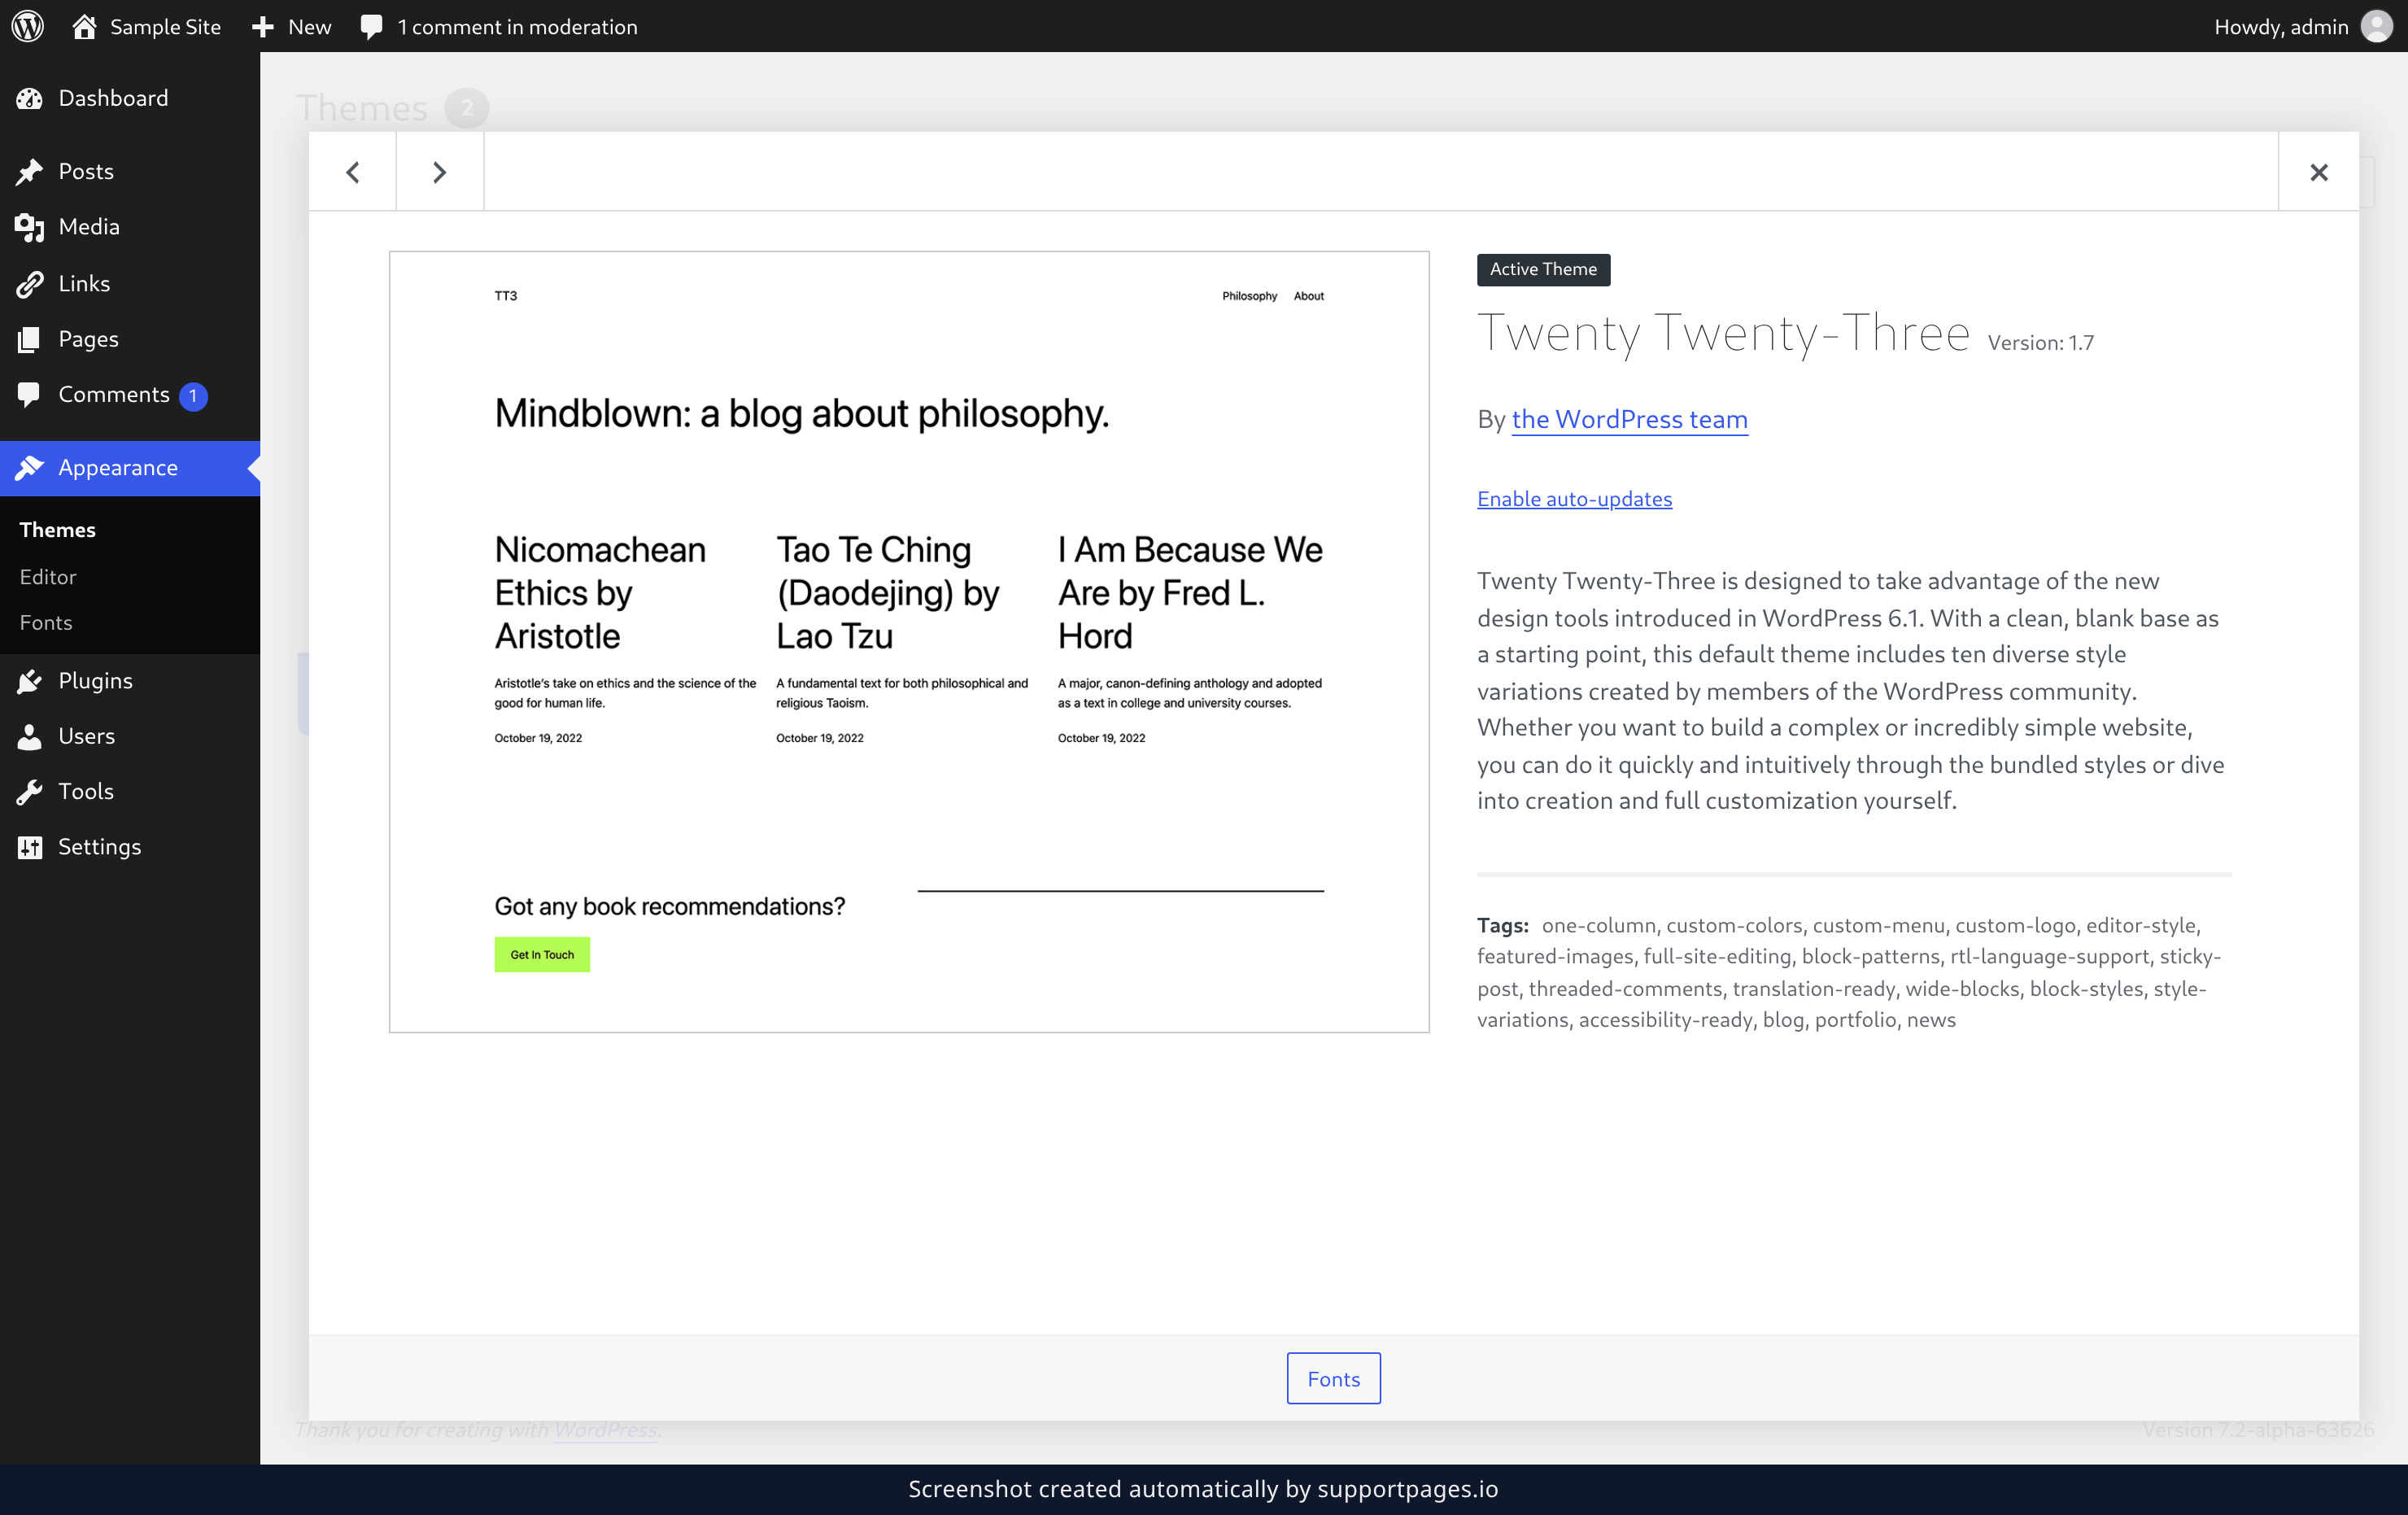
Task: Click Howdy, admin account text
Action: [2281, 26]
